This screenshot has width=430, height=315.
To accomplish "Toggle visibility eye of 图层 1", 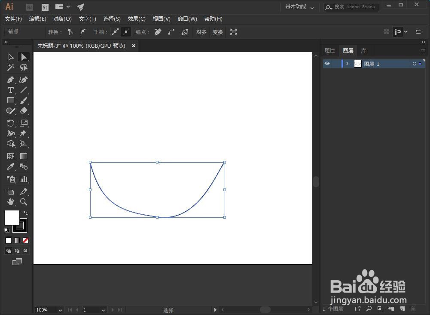I will (x=327, y=64).
